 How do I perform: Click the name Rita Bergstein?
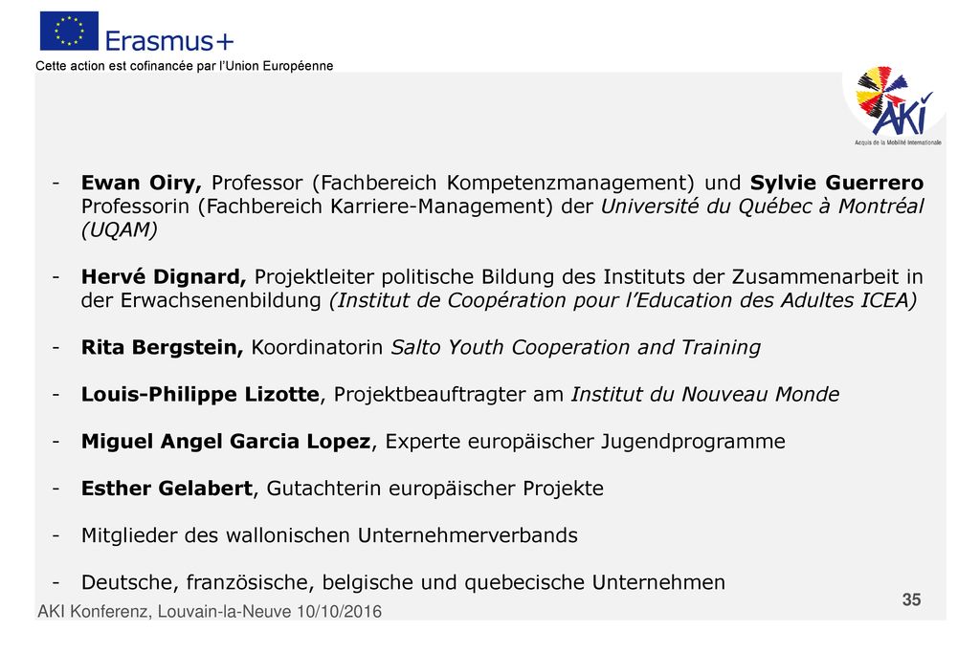click(162, 347)
